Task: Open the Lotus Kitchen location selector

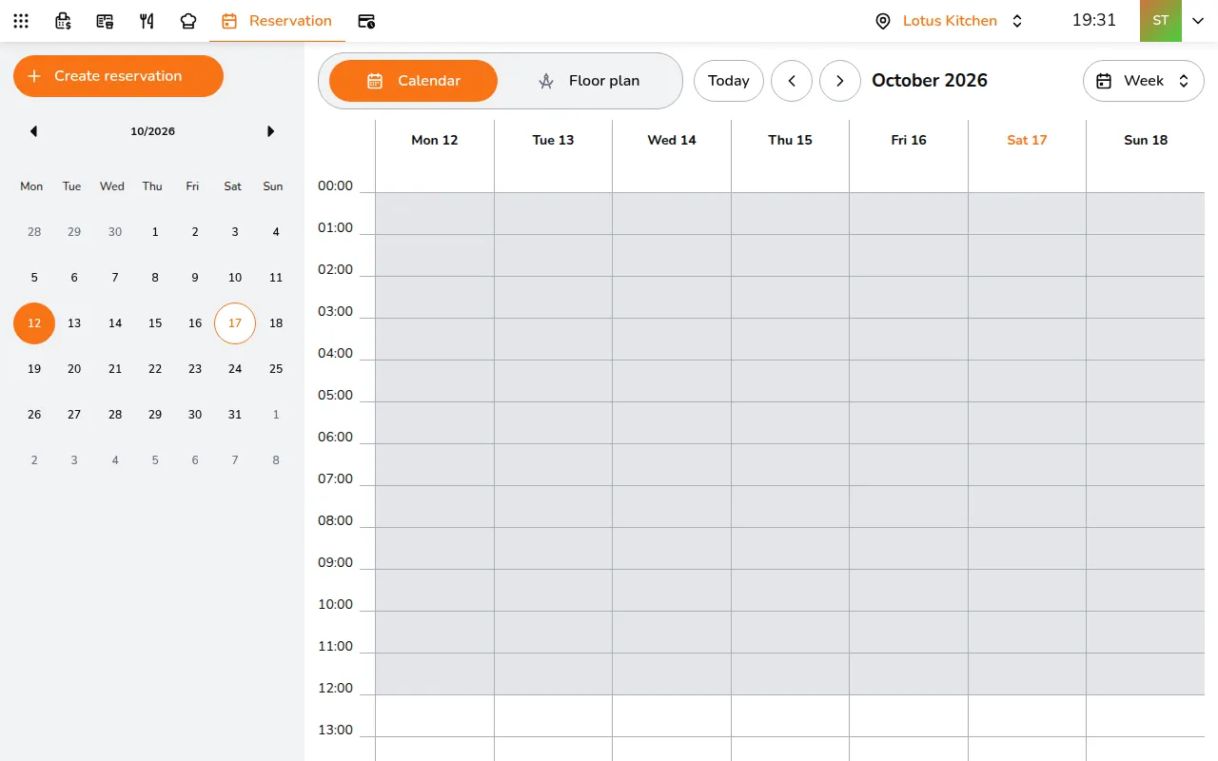Action: click(x=950, y=21)
